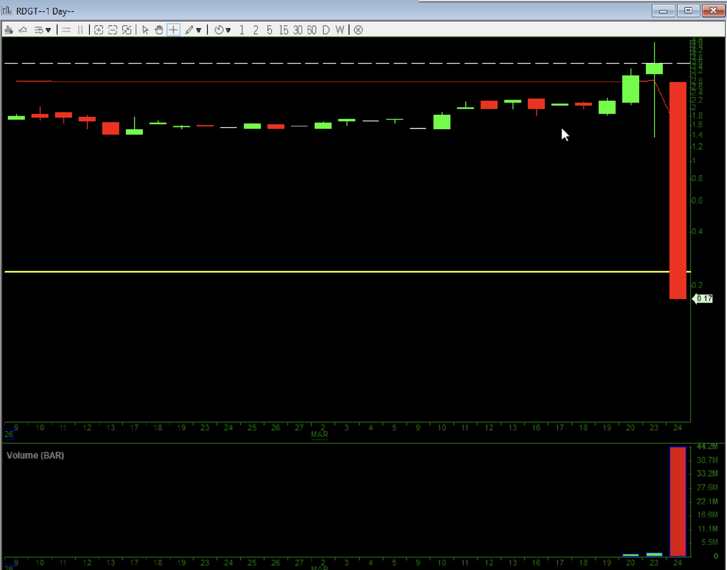Image resolution: width=727 pixels, height=570 pixels.
Task: Click the reset zoom icon
Action: coord(127,30)
